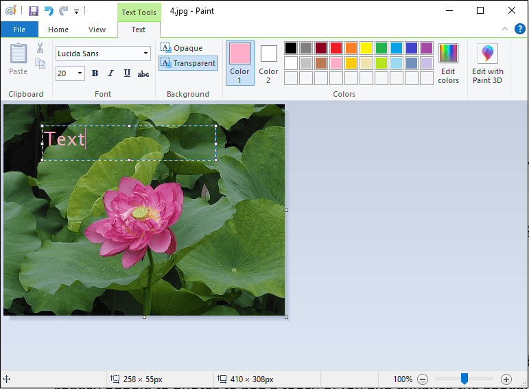
Task: Toggle Underline text formatting
Action: 127,73
